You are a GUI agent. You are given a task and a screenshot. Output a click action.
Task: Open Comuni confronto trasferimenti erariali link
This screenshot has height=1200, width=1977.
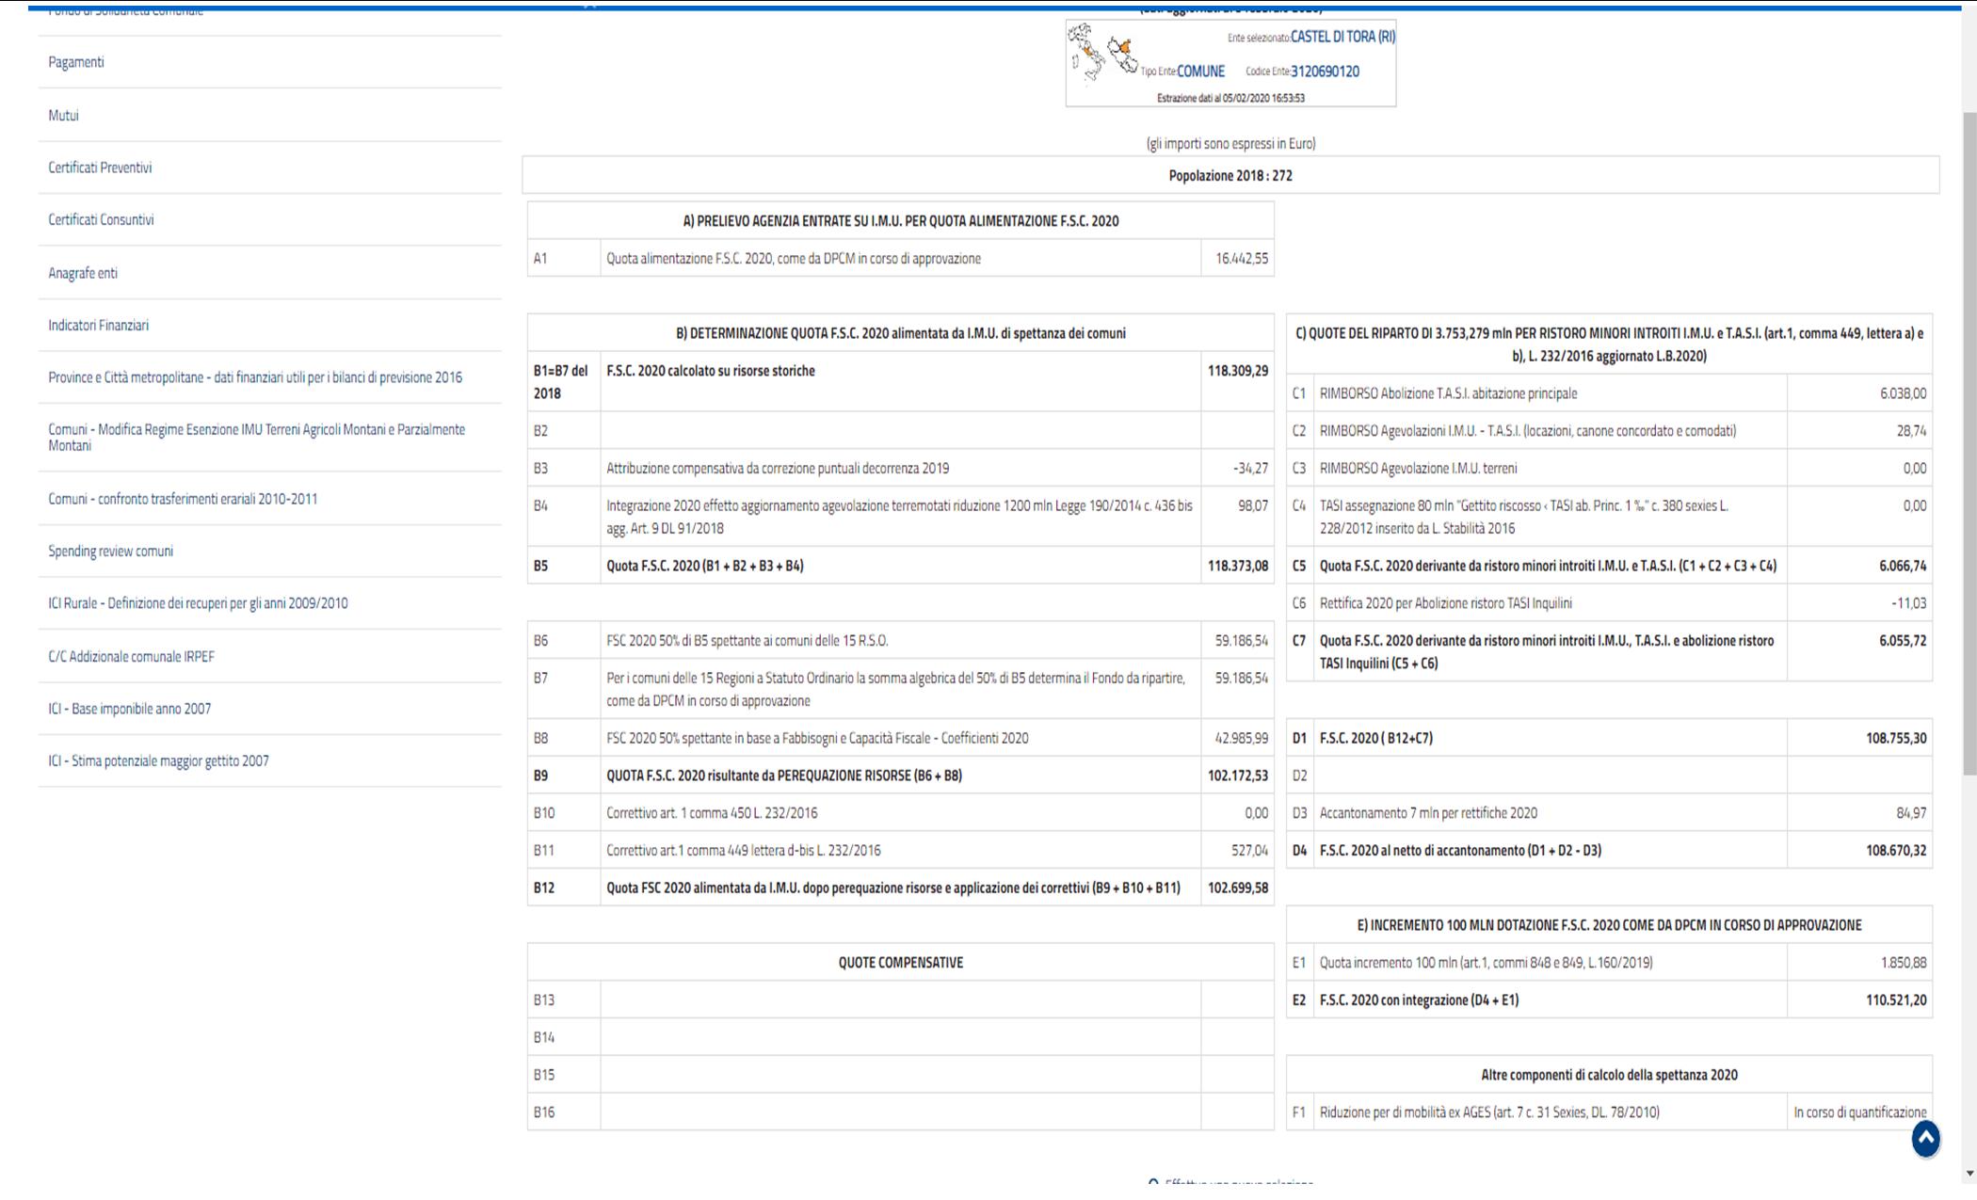click(183, 499)
